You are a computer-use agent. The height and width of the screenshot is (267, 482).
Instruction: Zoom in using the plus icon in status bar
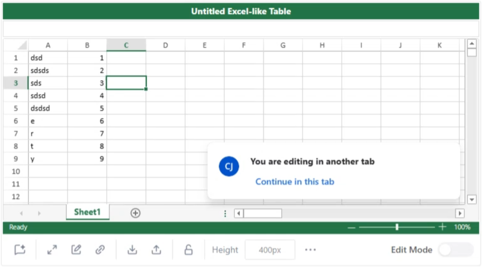click(x=442, y=227)
